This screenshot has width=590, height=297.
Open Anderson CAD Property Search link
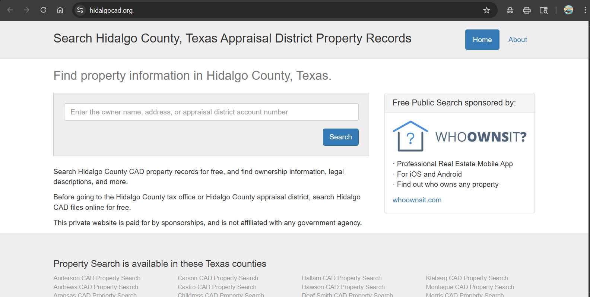tap(97, 278)
